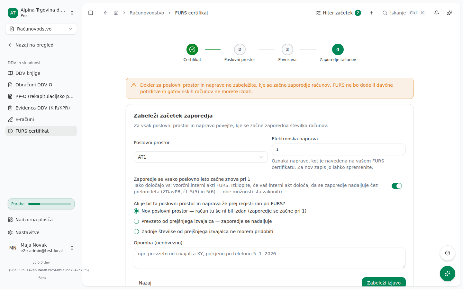Open the Računovodstvo module dropdown
This screenshot has height=289, width=463.
point(41,29)
